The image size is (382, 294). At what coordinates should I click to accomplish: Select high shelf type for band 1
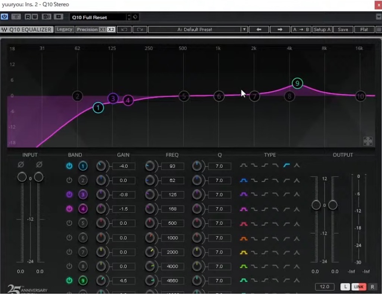pyautogui.click(x=265, y=166)
